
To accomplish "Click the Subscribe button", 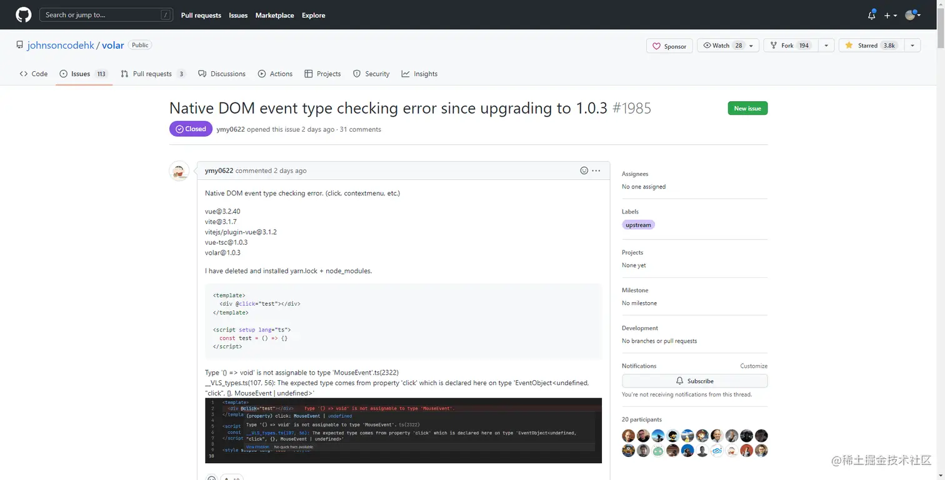I will (x=694, y=381).
